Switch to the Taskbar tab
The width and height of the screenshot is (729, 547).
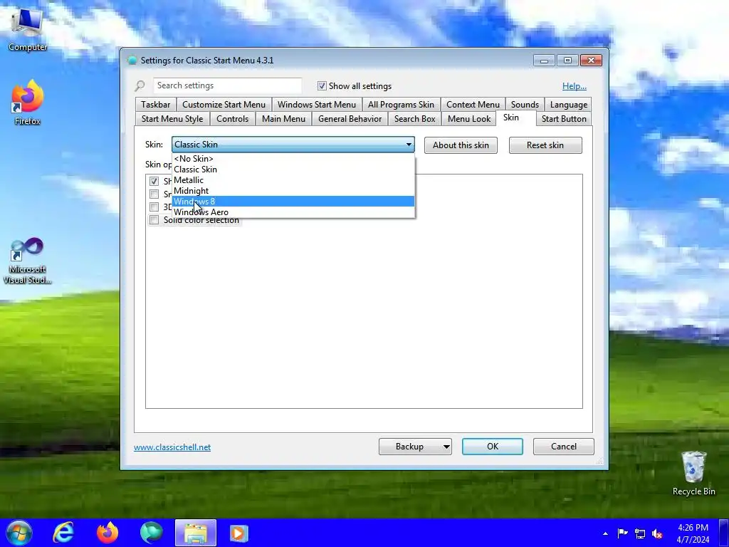(156, 105)
